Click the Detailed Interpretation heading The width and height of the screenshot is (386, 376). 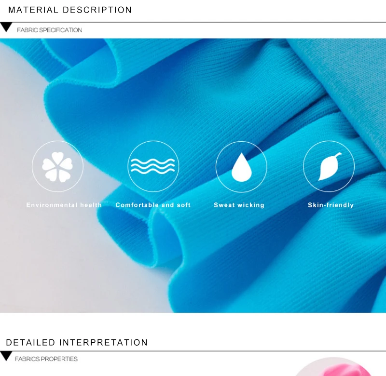tap(77, 343)
